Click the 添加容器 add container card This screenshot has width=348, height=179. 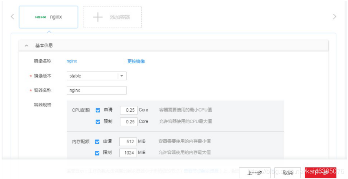(112, 17)
